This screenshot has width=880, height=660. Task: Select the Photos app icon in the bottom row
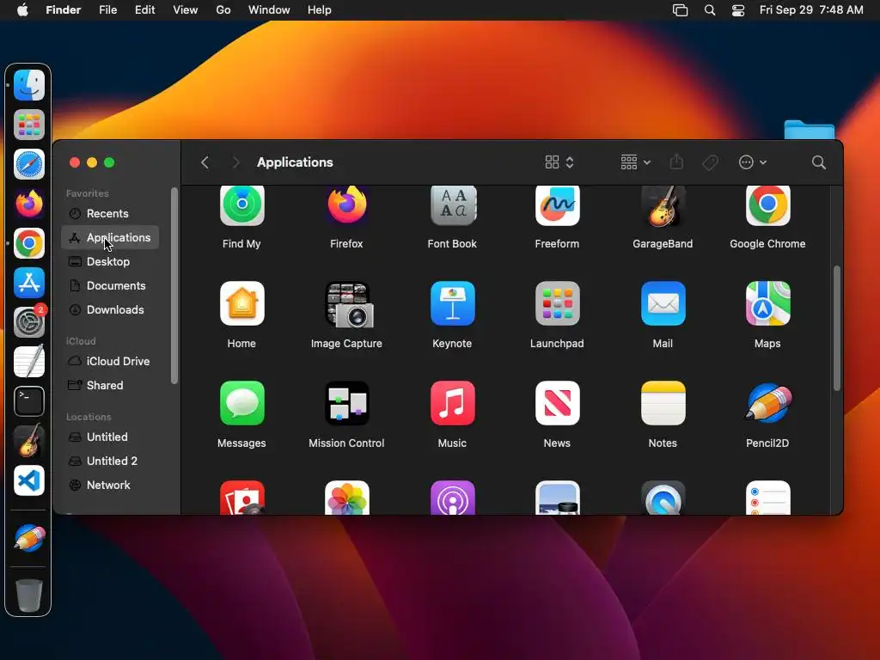pyautogui.click(x=347, y=498)
